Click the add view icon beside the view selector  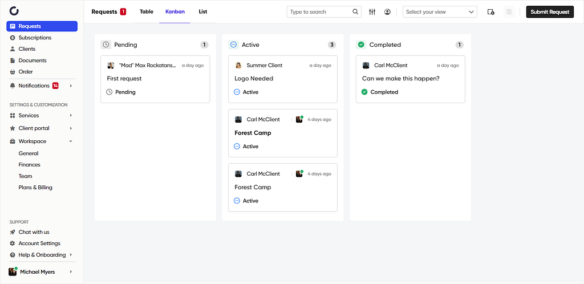tap(491, 12)
